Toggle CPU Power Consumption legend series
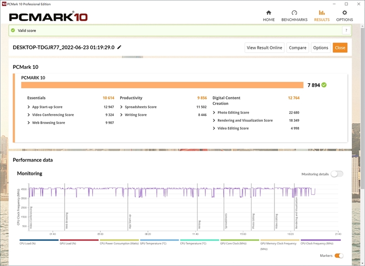Screen dimensions: 365x266 119,242
